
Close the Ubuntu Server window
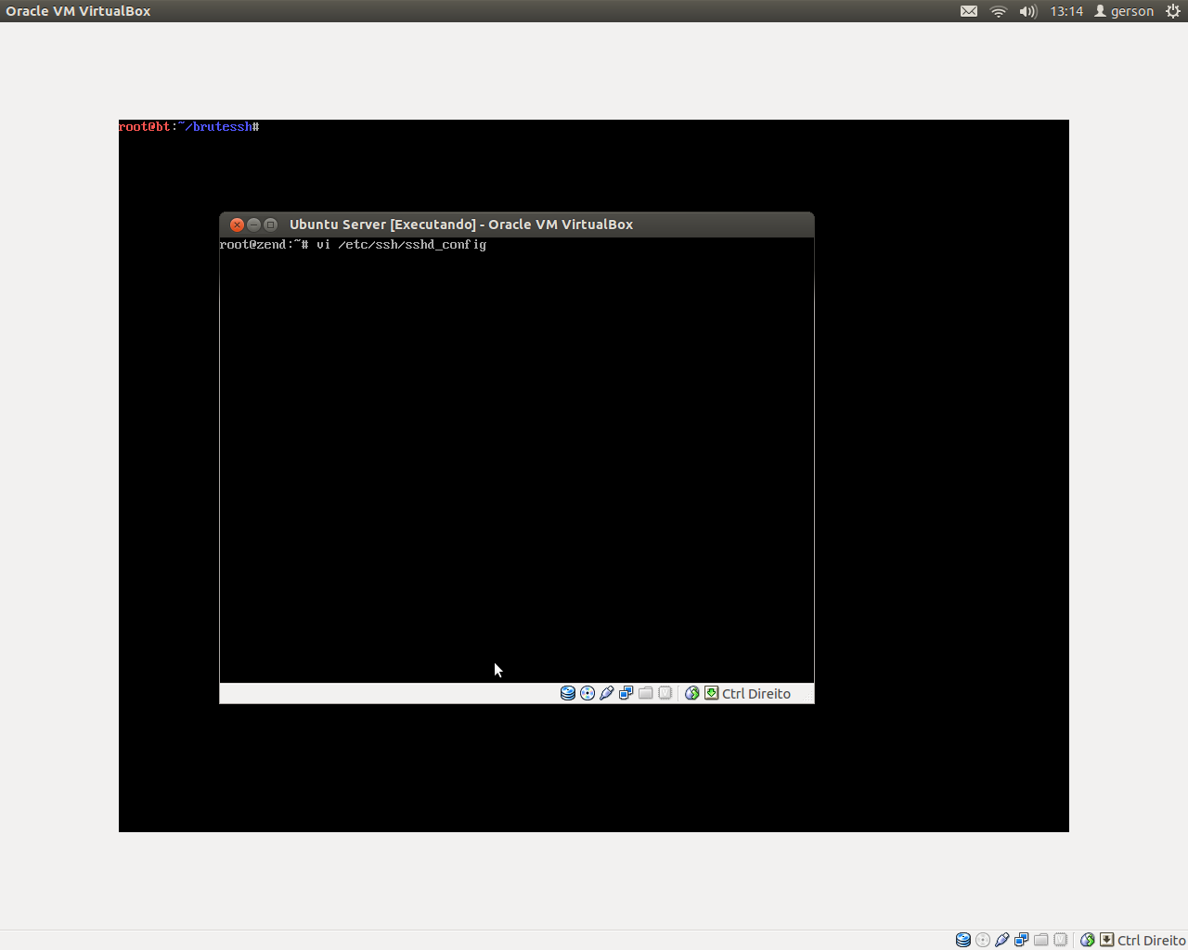[237, 225]
